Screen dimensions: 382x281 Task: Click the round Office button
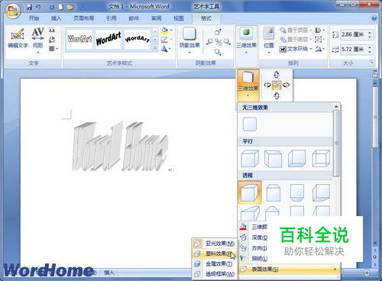click(x=13, y=11)
